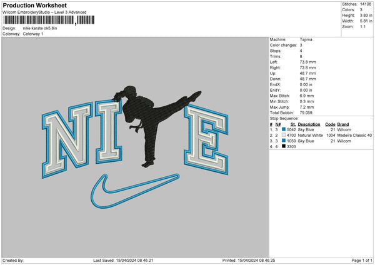Viewport: 375px width, 265px height.
Task: Click the Wilcom EmbroideryStudio Level 3 Advanced text
Action: click(44, 12)
